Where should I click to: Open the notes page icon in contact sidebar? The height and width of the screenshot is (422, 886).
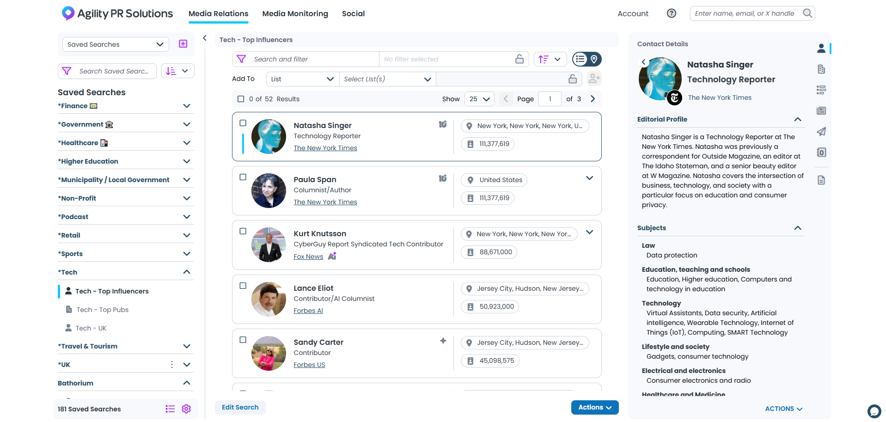click(821, 180)
